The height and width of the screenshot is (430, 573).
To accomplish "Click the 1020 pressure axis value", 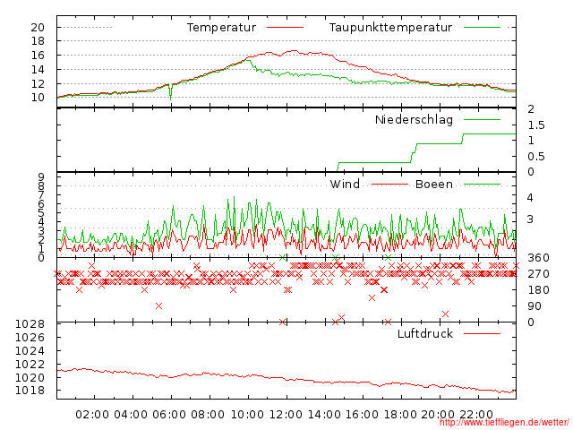I will click(x=30, y=377).
